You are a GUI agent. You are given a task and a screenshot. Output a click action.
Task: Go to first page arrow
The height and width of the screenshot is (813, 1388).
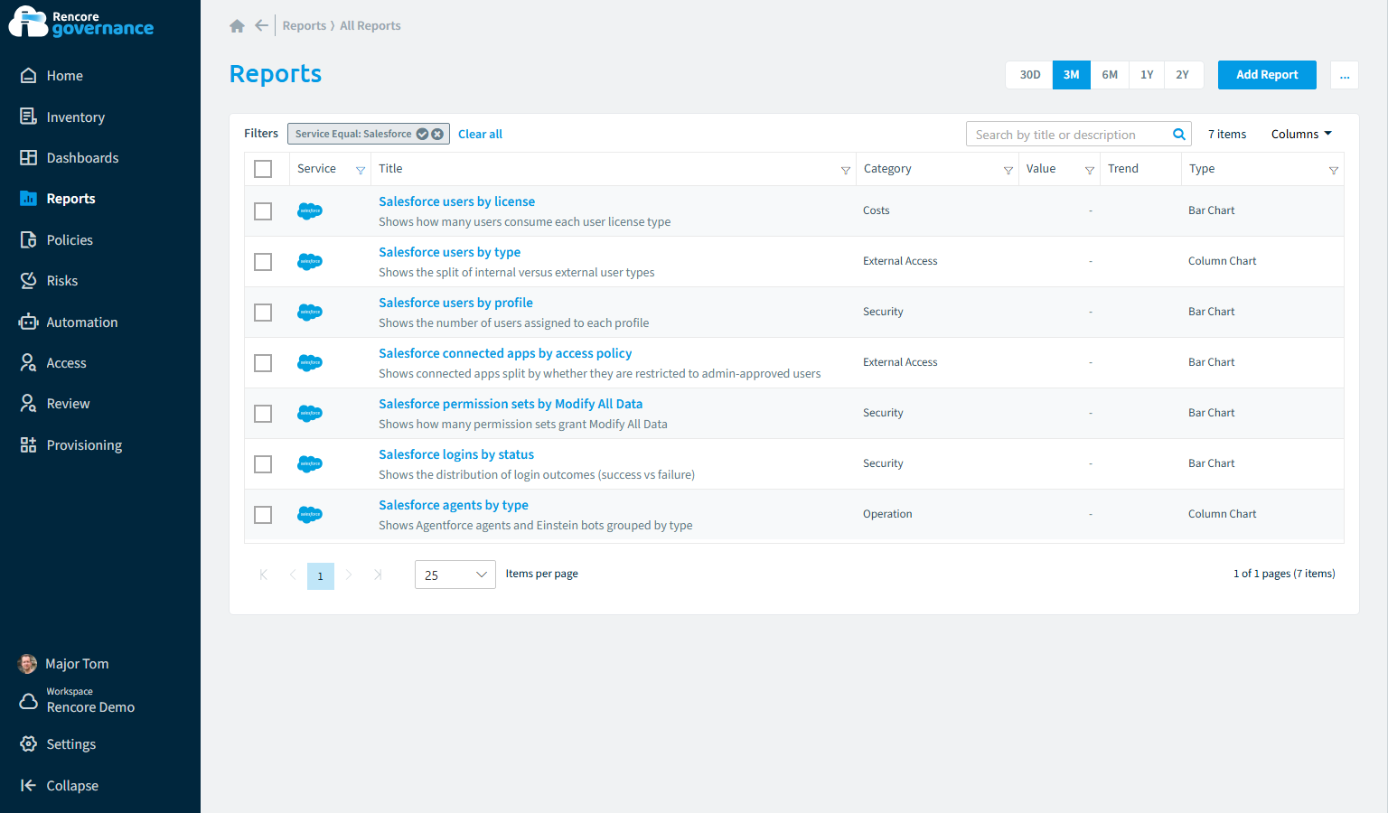(263, 575)
